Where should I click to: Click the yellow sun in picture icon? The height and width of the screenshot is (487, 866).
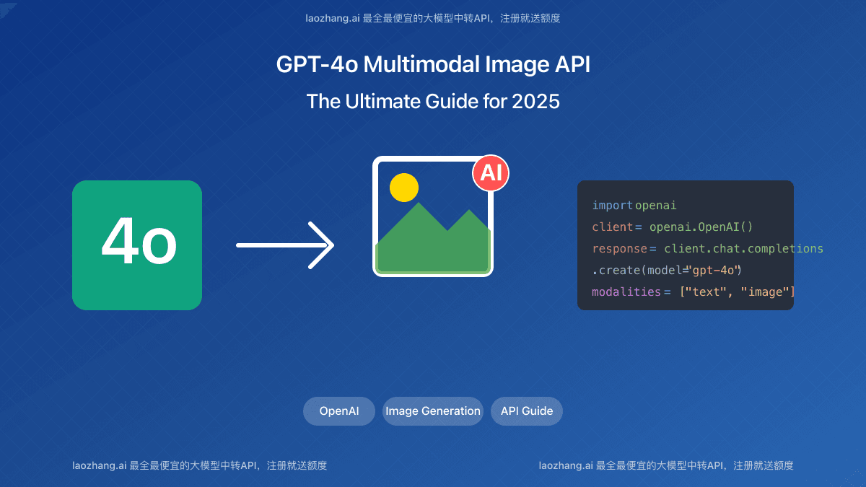[x=404, y=188]
